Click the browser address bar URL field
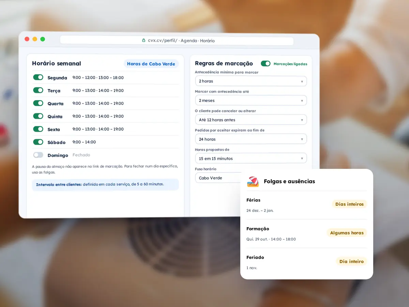This screenshot has width=409, height=307. tap(177, 41)
